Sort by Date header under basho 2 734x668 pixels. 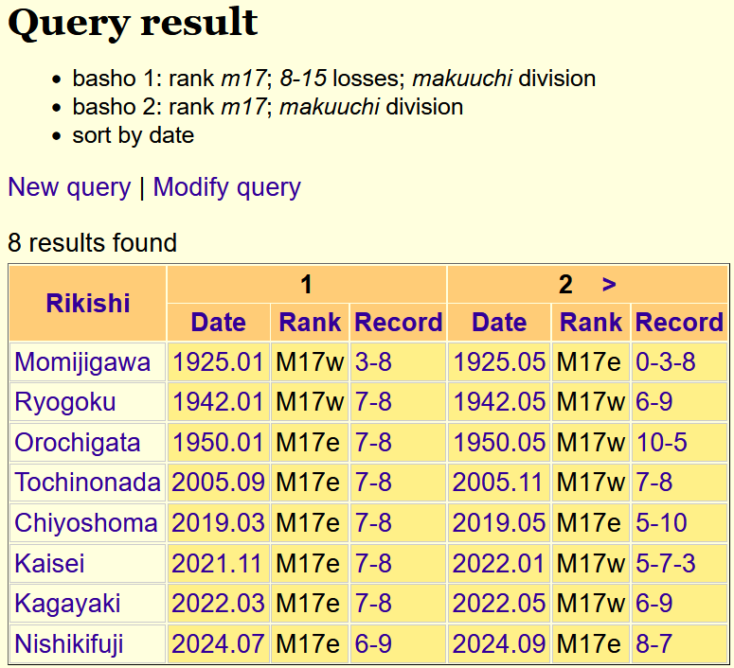click(x=499, y=323)
